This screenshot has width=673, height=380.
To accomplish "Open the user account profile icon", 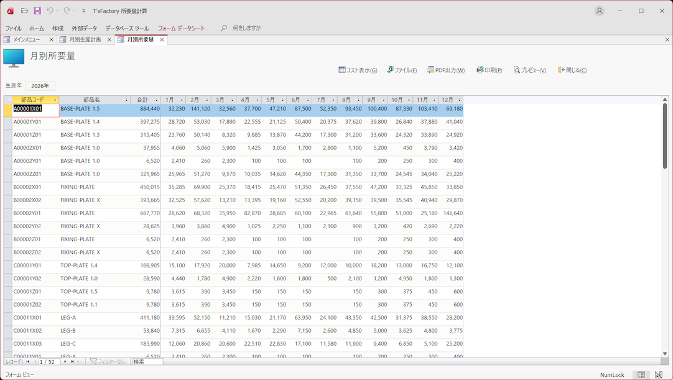I will pos(599,11).
